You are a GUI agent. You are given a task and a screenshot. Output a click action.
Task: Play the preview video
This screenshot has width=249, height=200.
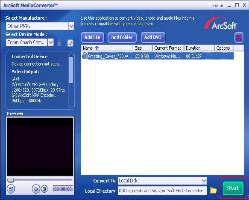[36, 189]
